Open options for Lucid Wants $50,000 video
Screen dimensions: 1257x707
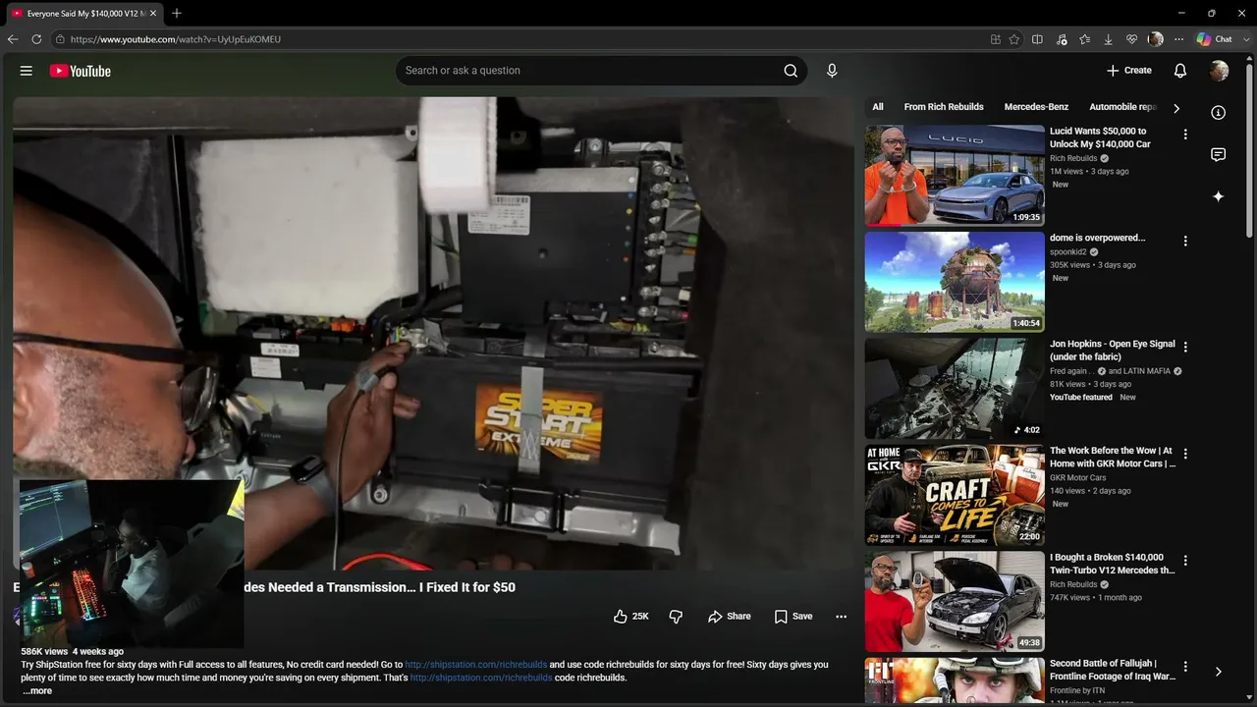(1185, 135)
